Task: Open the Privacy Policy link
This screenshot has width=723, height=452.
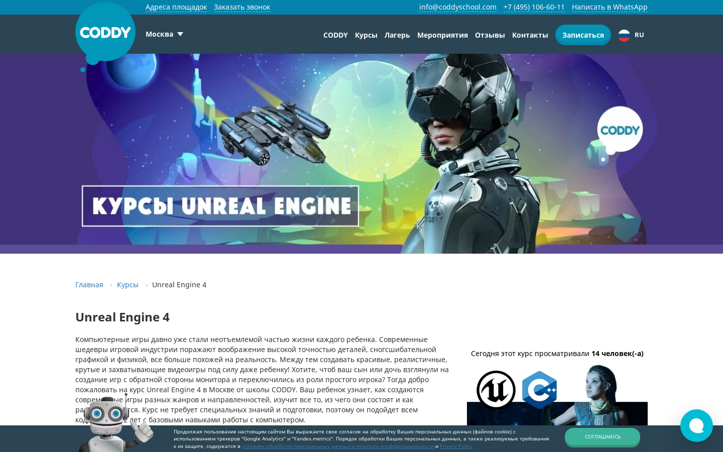Action: pyautogui.click(x=456, y=446)
